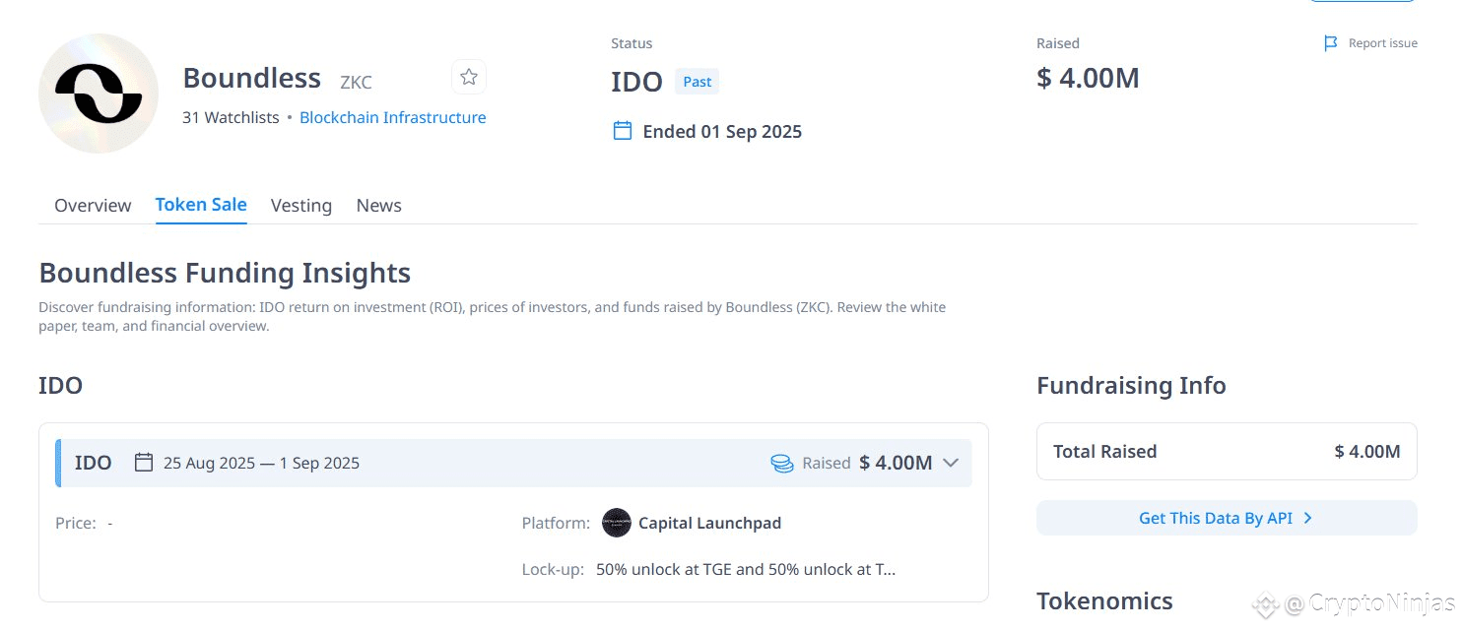Click the IDO date range calendar icon

144,463
